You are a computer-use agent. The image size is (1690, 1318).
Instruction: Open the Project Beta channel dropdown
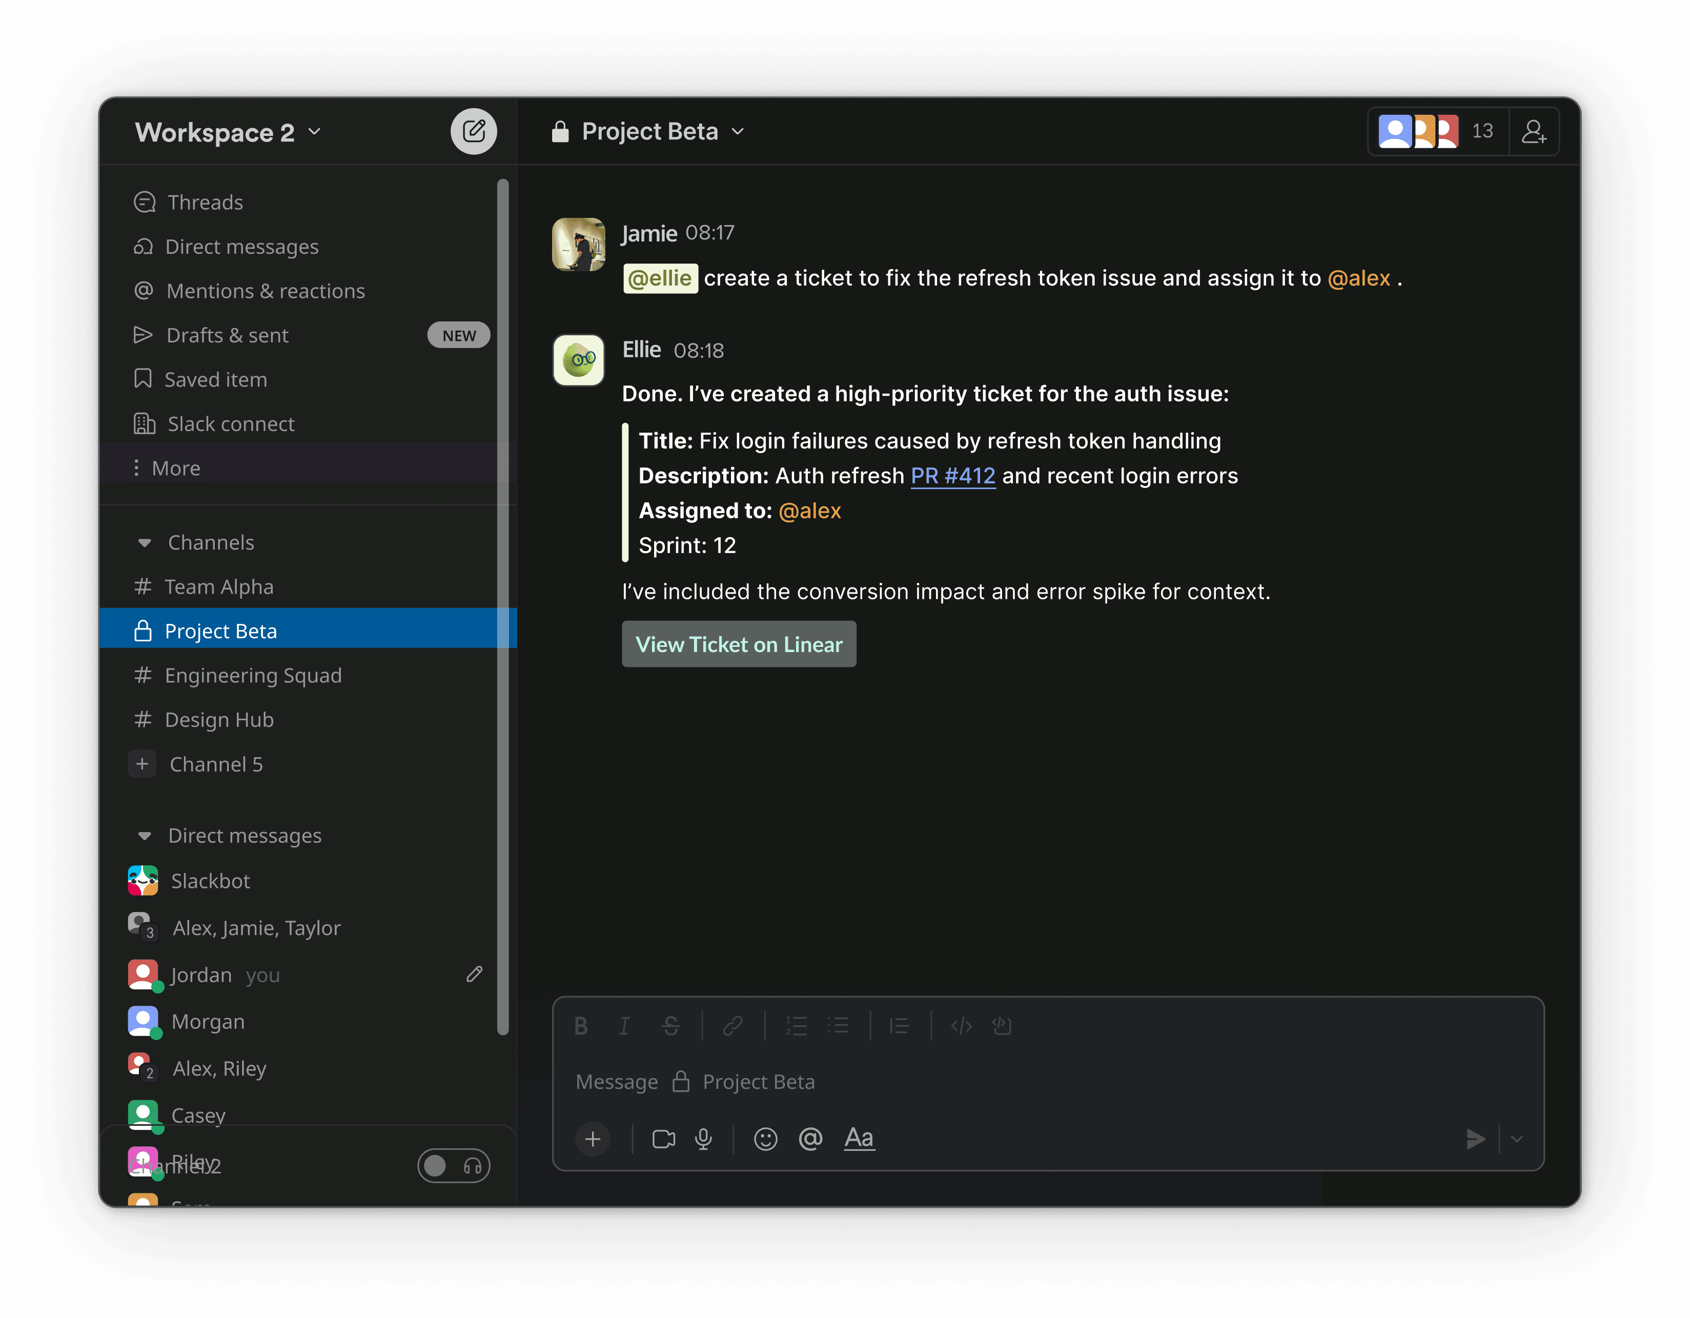738,132
